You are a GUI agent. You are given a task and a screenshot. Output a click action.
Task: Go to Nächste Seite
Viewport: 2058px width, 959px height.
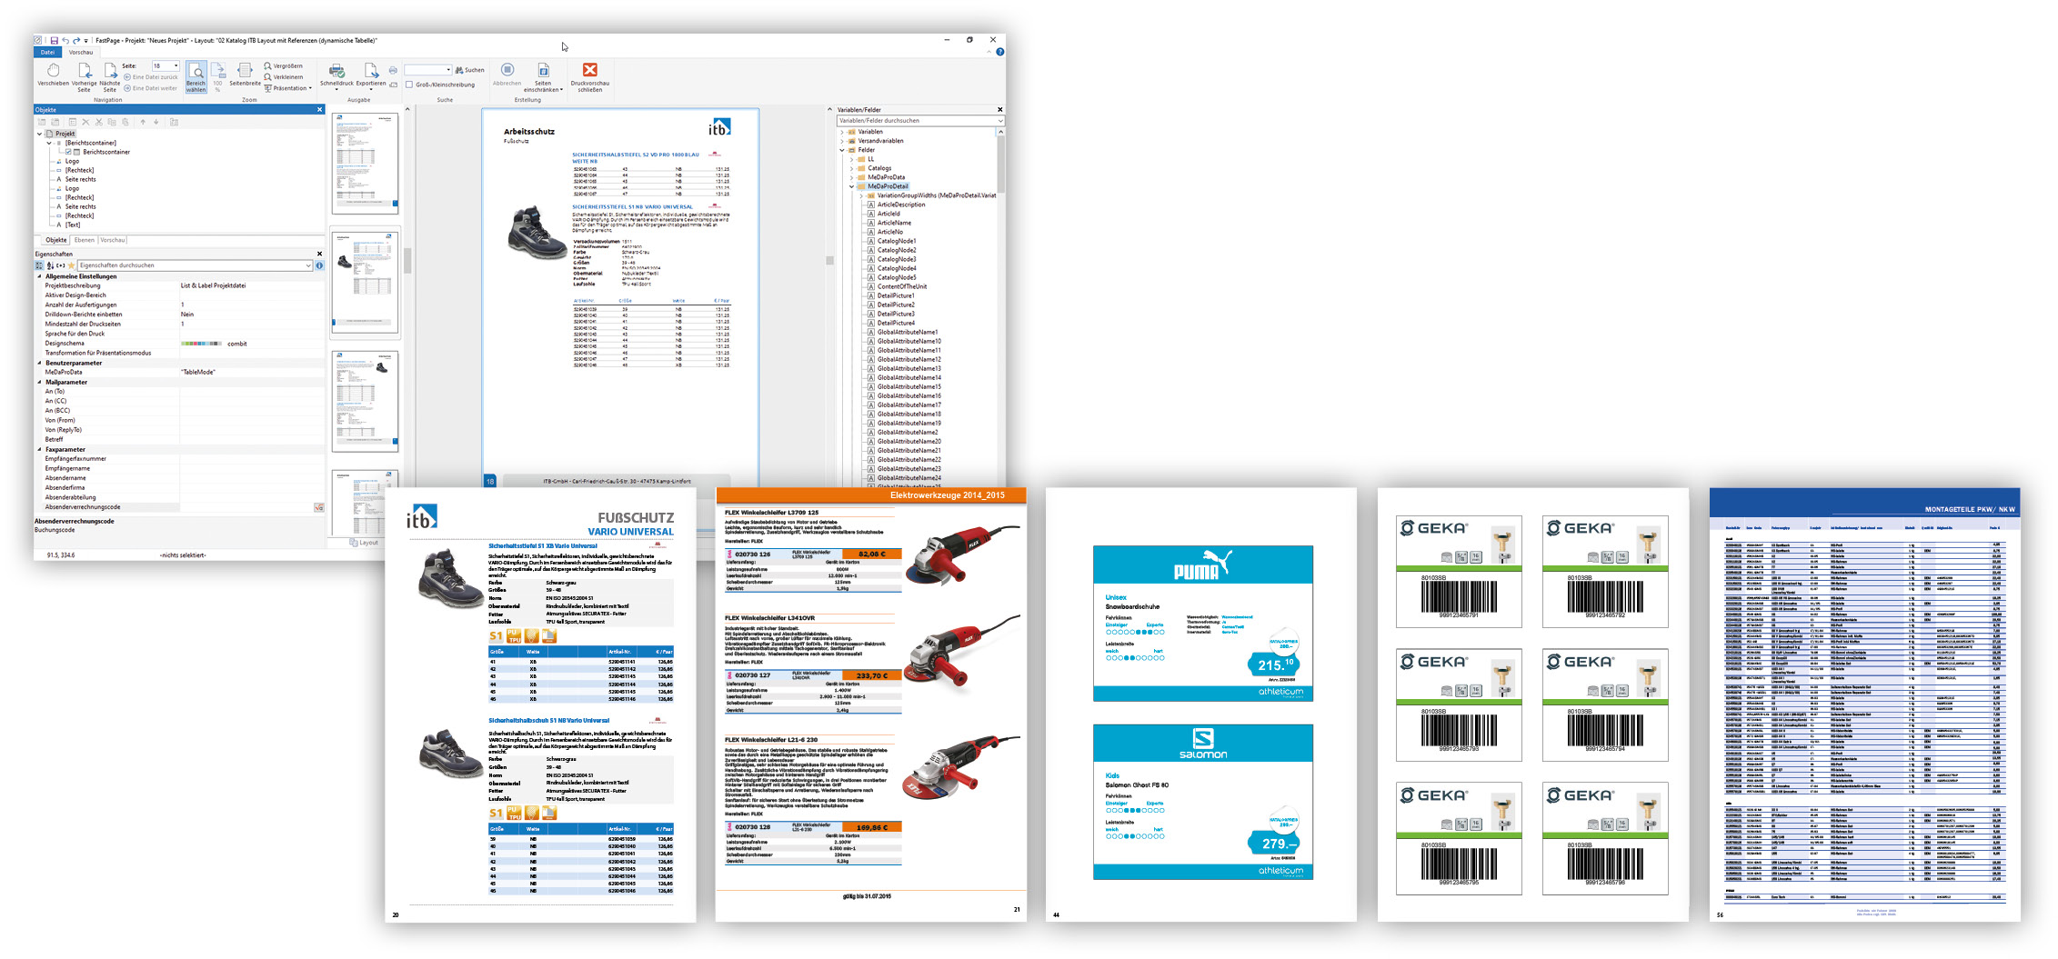pos(109,76)
